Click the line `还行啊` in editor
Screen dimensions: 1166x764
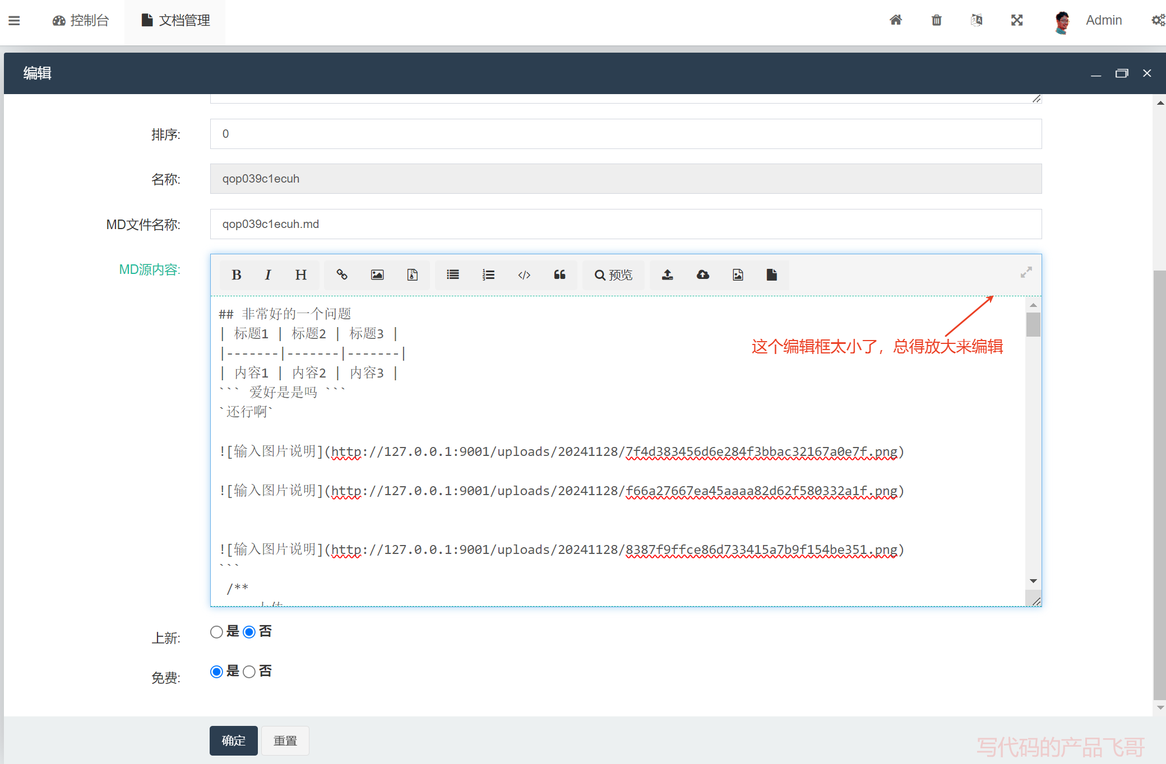coord(246,412)
